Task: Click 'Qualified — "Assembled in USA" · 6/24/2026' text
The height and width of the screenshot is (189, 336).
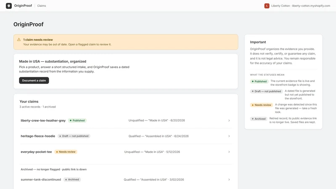Action: coord(159,136)
